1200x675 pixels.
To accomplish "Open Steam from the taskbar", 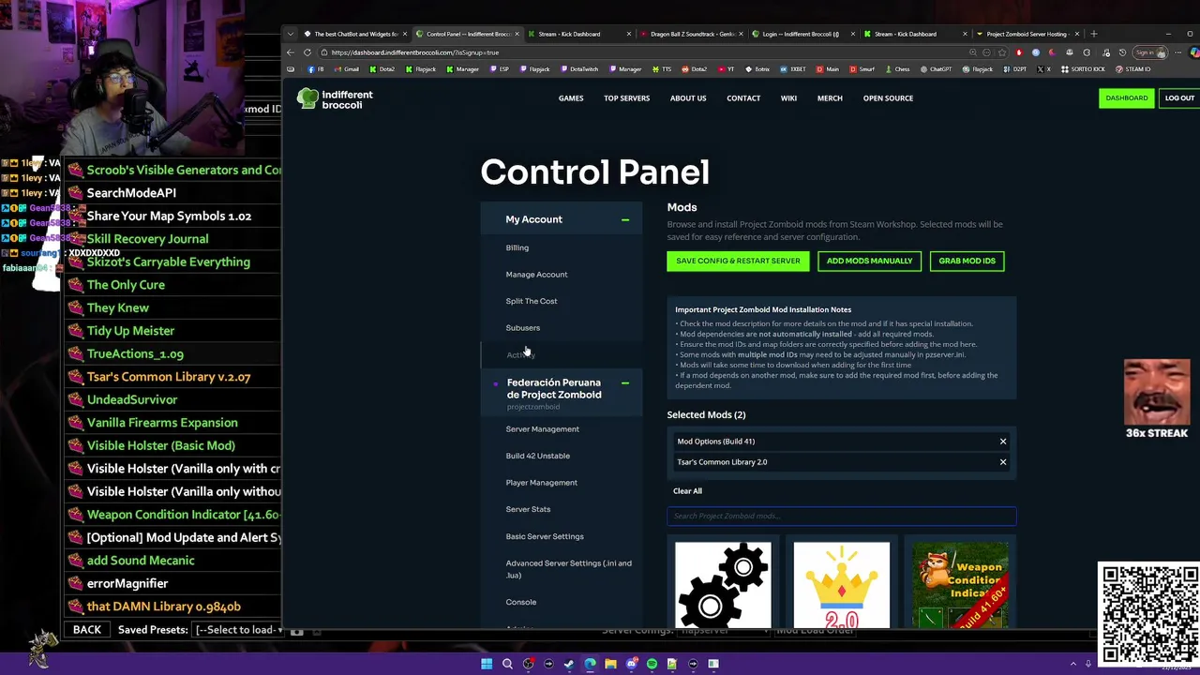I will [x=569, y=664].
